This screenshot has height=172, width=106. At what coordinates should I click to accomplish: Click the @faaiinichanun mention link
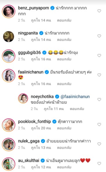tap(75, 97)
